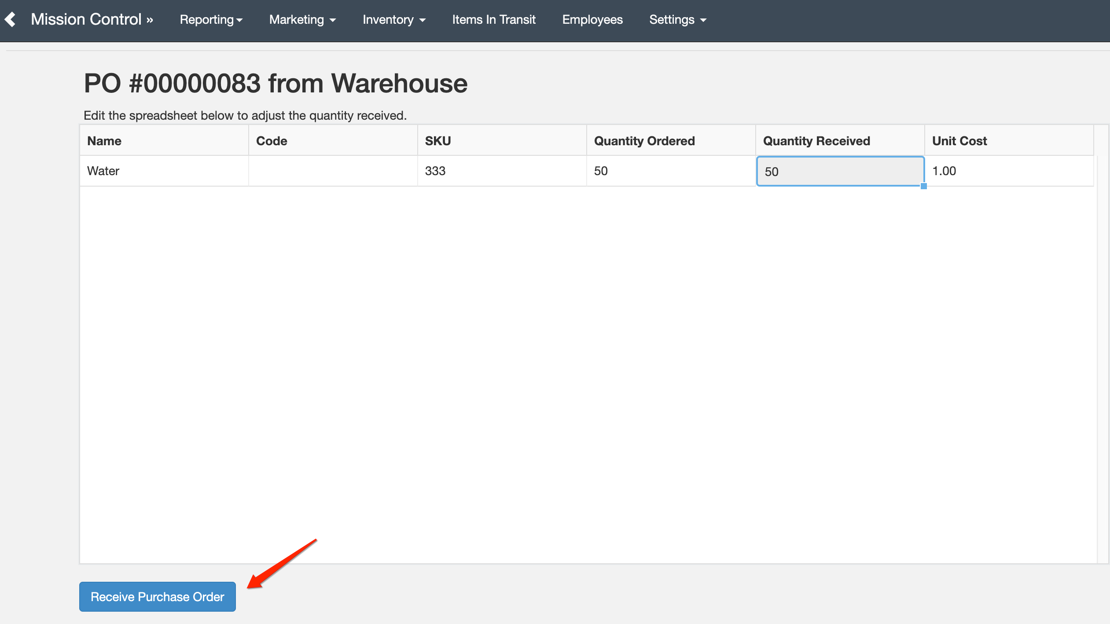Viewport: 1110px width, 624px height.
Task: Open the Mission Control home link
Action: point(92,19)
